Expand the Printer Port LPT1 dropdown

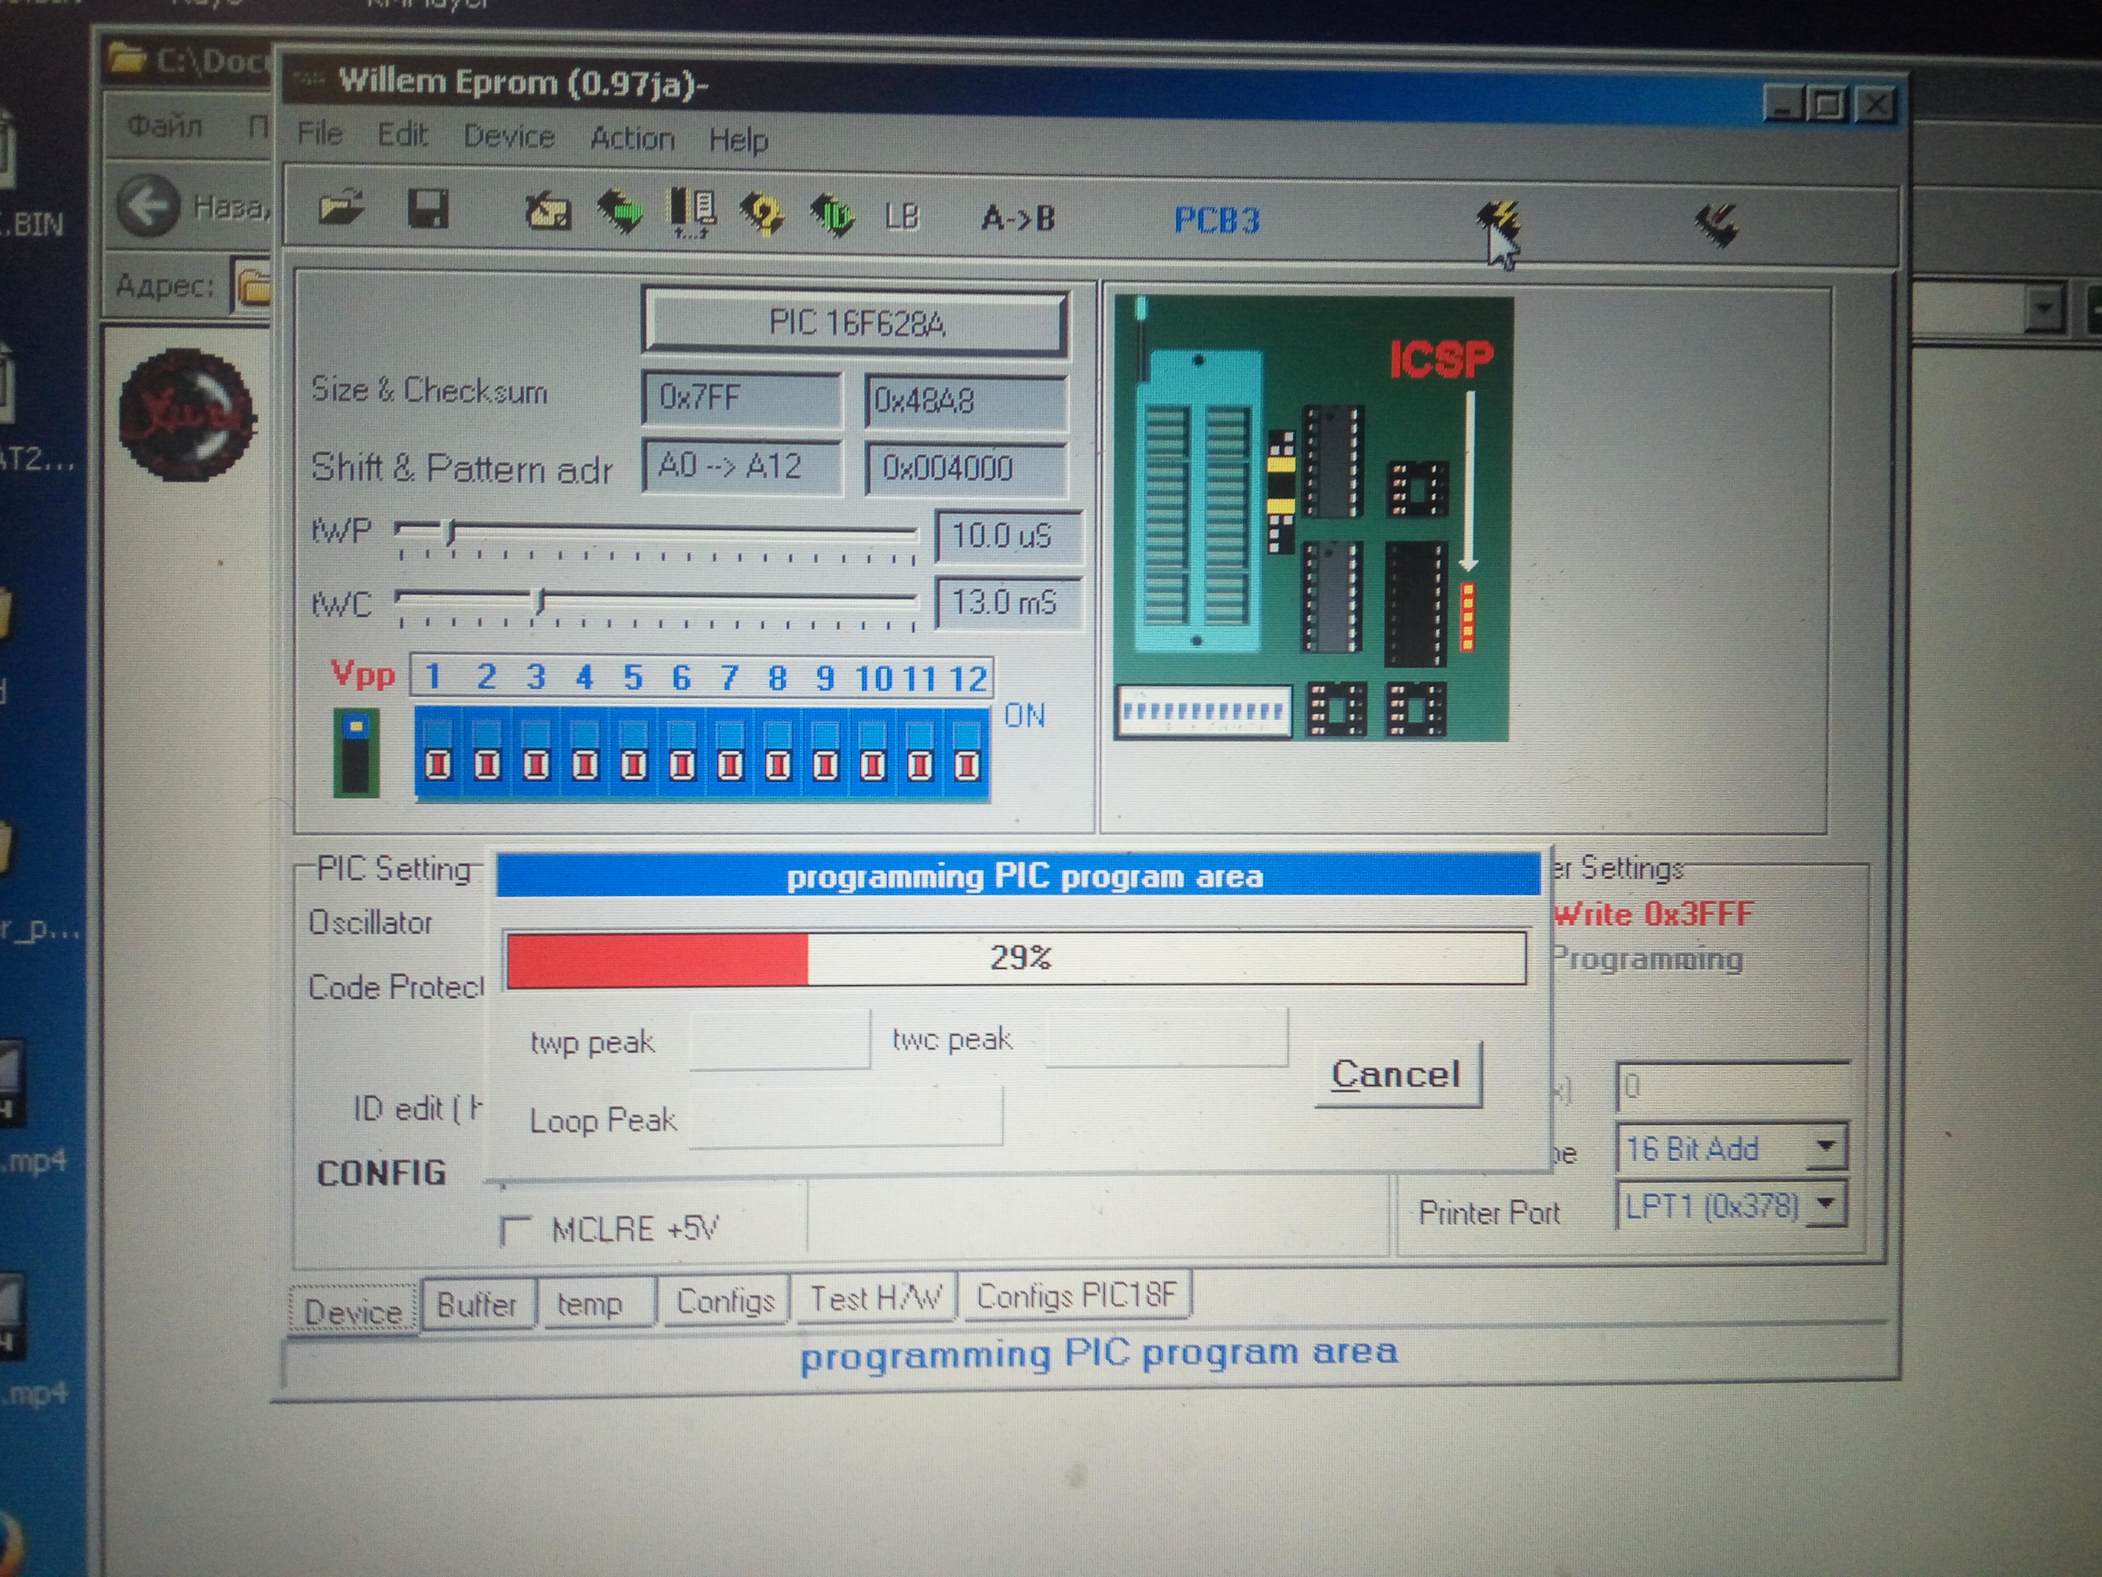click(x=1827, y=1204)
